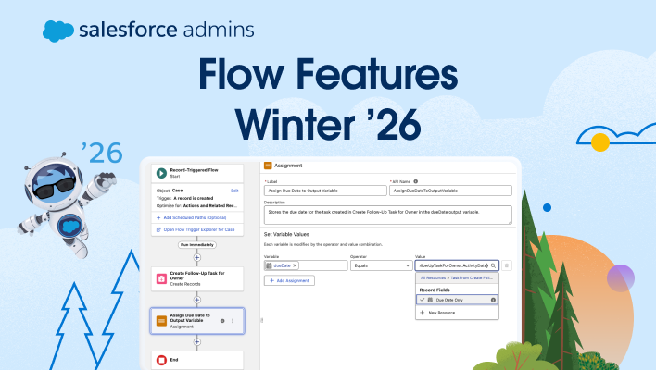
Task: Open the Assign Due Date node's three-dot menu
Action: pos(233,321)
